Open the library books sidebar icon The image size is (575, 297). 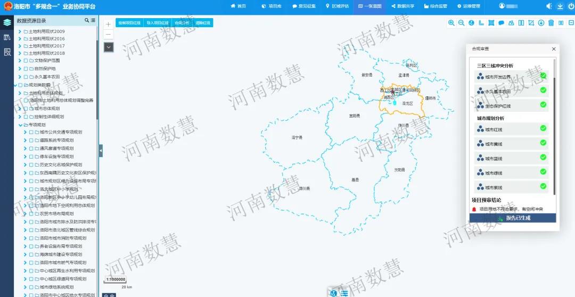click(x=7, y=37)
